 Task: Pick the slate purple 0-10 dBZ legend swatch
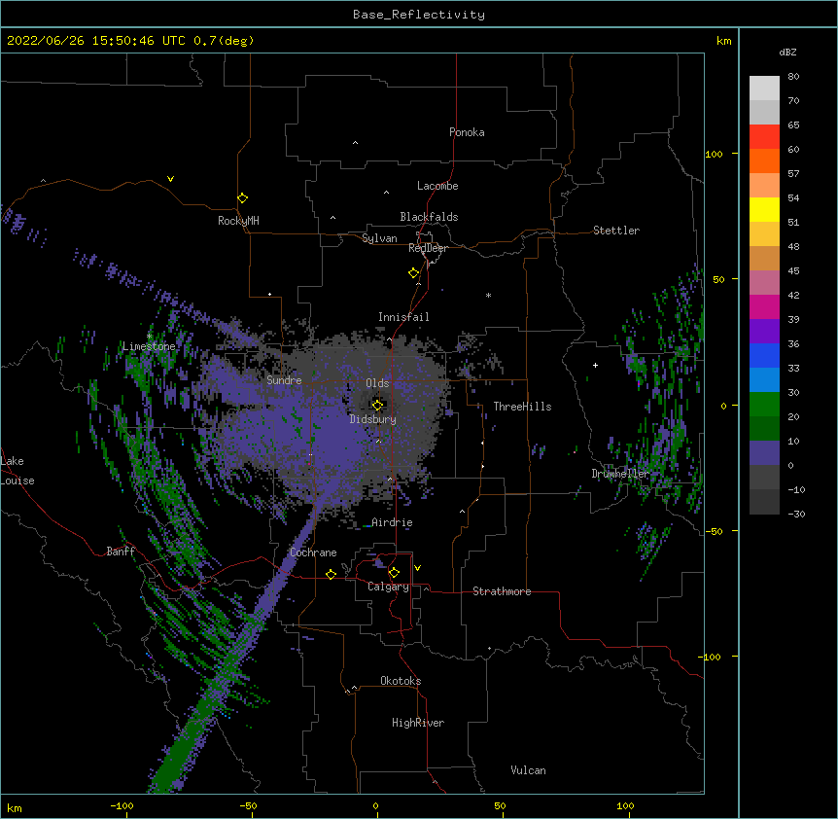(764, 453)
